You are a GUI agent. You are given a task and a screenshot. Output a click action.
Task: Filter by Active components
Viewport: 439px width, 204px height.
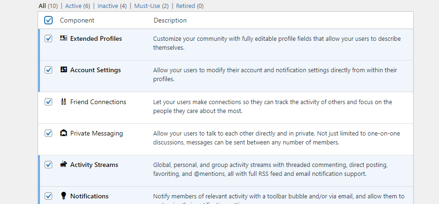[73, 6]
